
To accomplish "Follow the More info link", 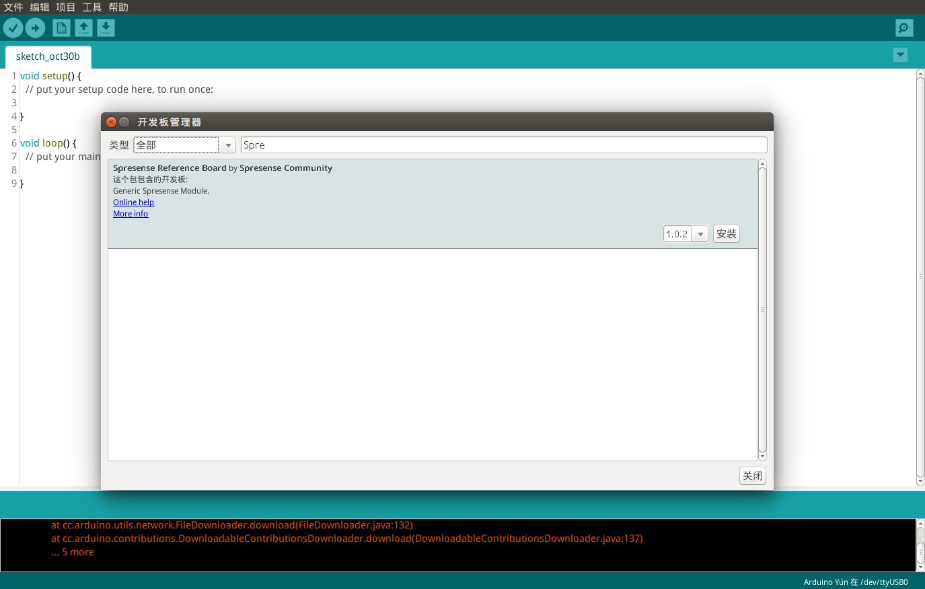I will pos(131,214).
